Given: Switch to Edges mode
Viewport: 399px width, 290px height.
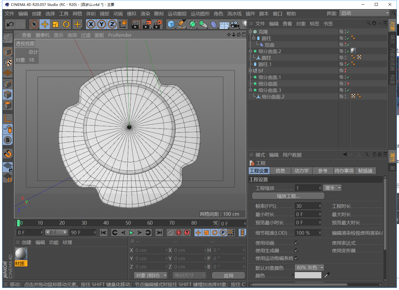Looking at the screenshot, I should coord(8,95).
